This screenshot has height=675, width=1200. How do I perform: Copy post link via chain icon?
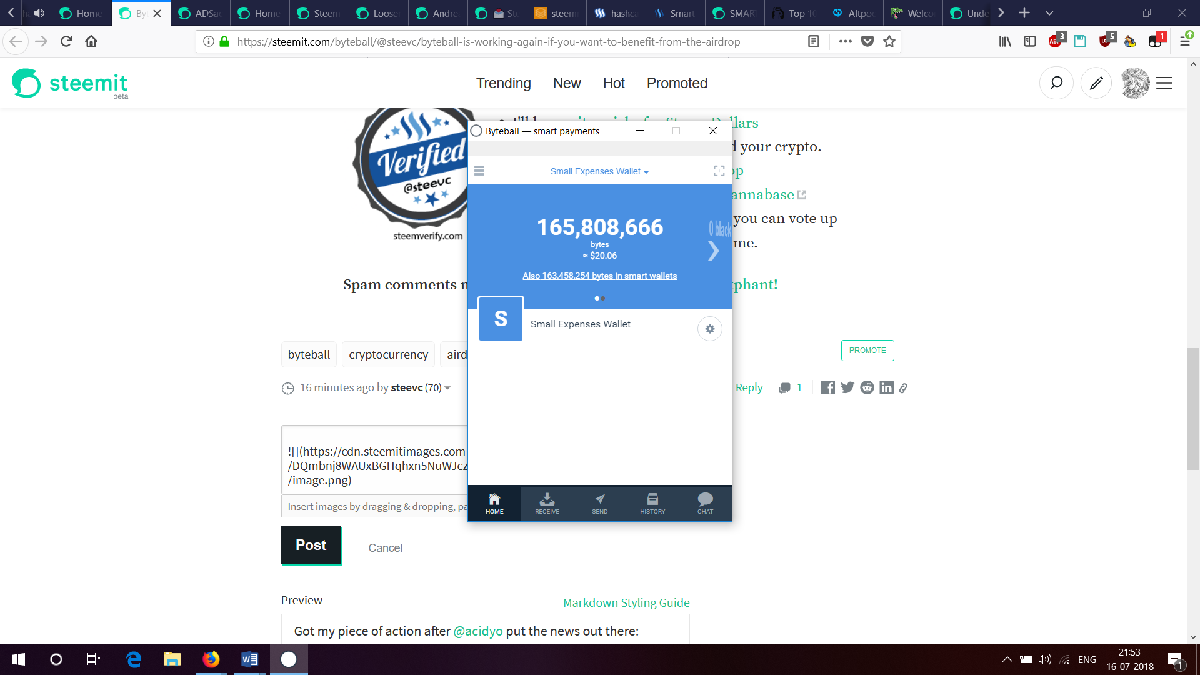click(903, 388)
